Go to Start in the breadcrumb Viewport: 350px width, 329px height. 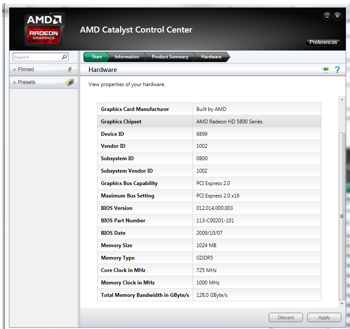click(96, 57)
